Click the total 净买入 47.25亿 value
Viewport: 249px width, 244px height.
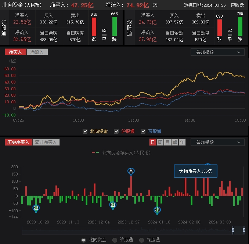coord(82,5)
